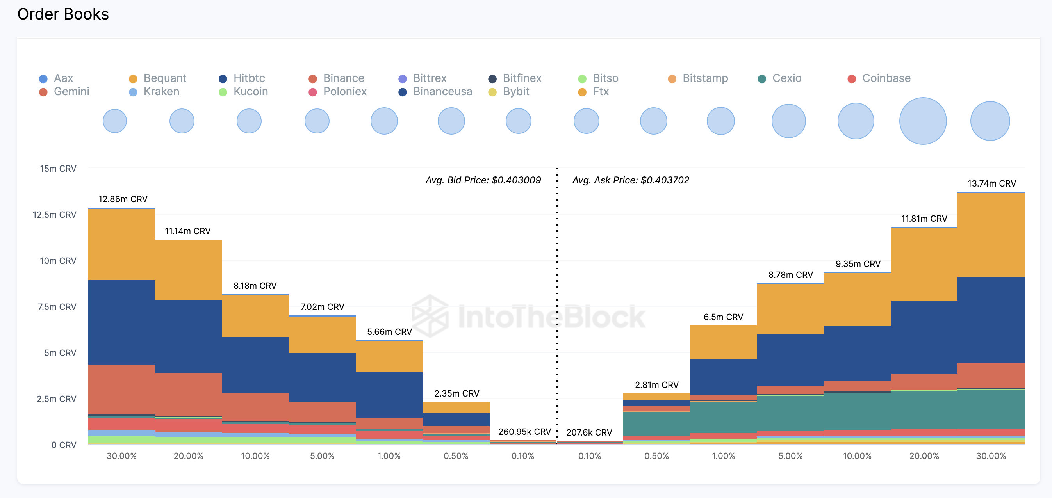The height and width of the screenshot is (498, 1052).
Task: Click the 12.86m CRV bar label
Action: [123, 199]
